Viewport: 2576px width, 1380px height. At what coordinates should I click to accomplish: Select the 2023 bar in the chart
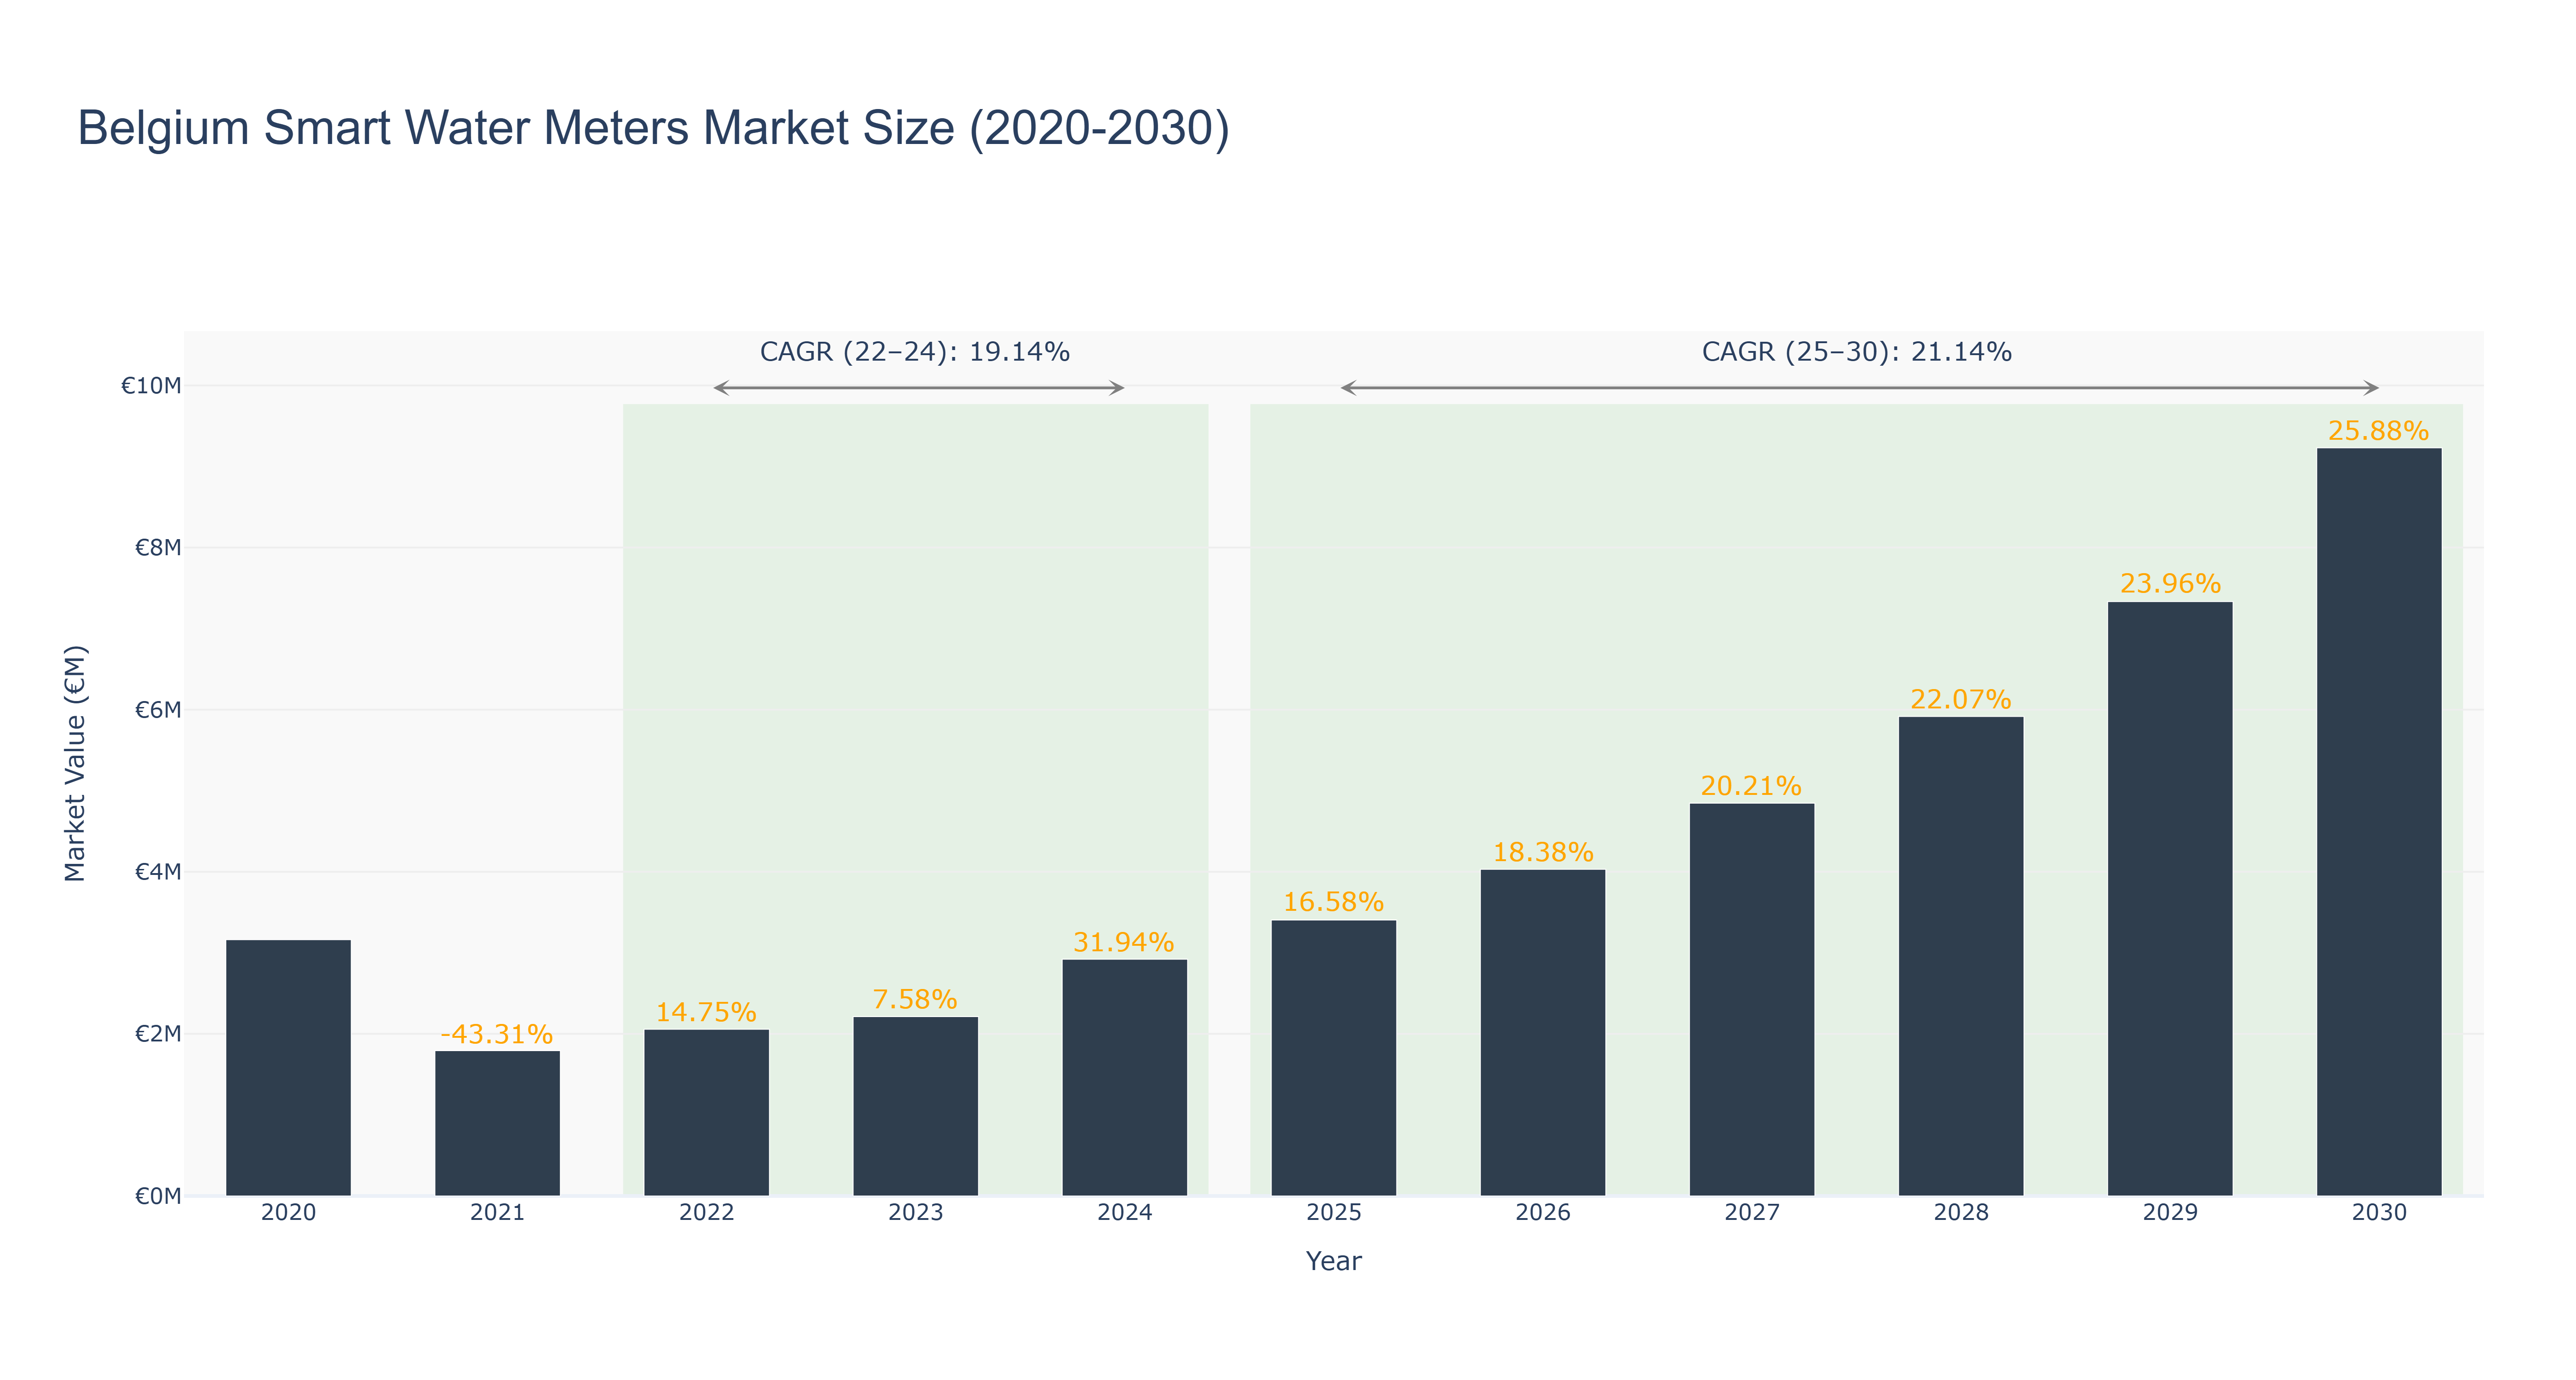tap(915, 1106)
